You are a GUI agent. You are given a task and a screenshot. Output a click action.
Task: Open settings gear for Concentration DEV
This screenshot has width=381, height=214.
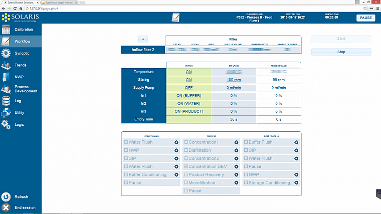tap(236, 166)
